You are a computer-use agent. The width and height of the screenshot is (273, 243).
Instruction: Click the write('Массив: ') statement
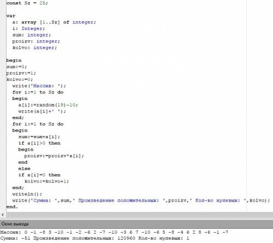[39, 86]
